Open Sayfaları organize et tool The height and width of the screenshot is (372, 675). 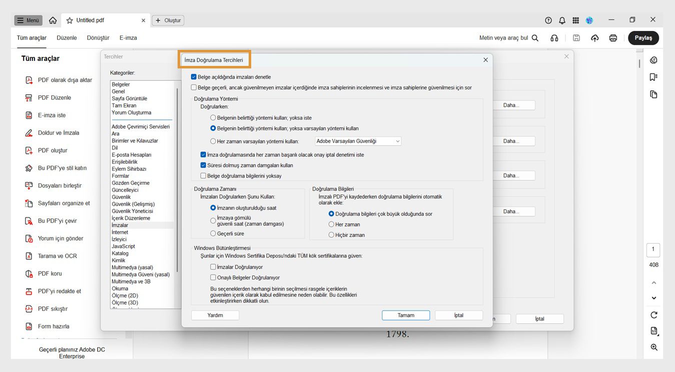[58, 203]
